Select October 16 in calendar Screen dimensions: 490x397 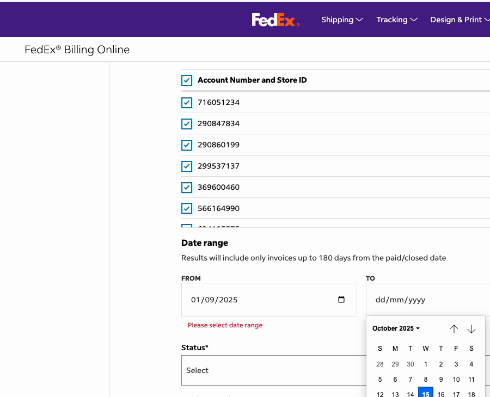[x=441, y=394]
